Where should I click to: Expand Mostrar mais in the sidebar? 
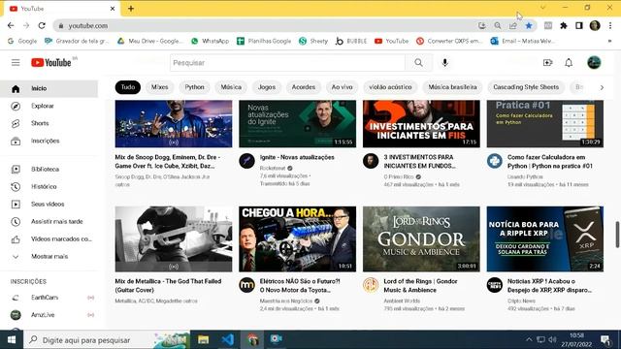click(49, 256)
